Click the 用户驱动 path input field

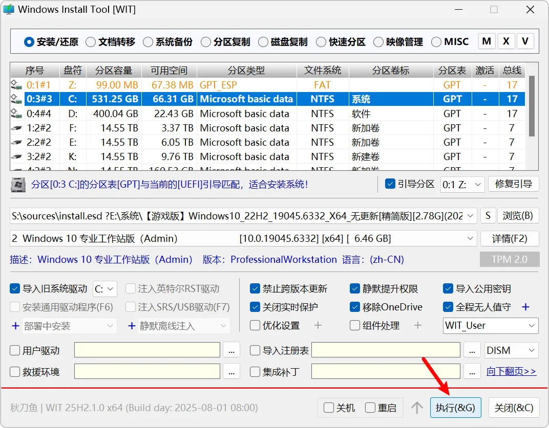pyautogui.click(x=147, y=350)
